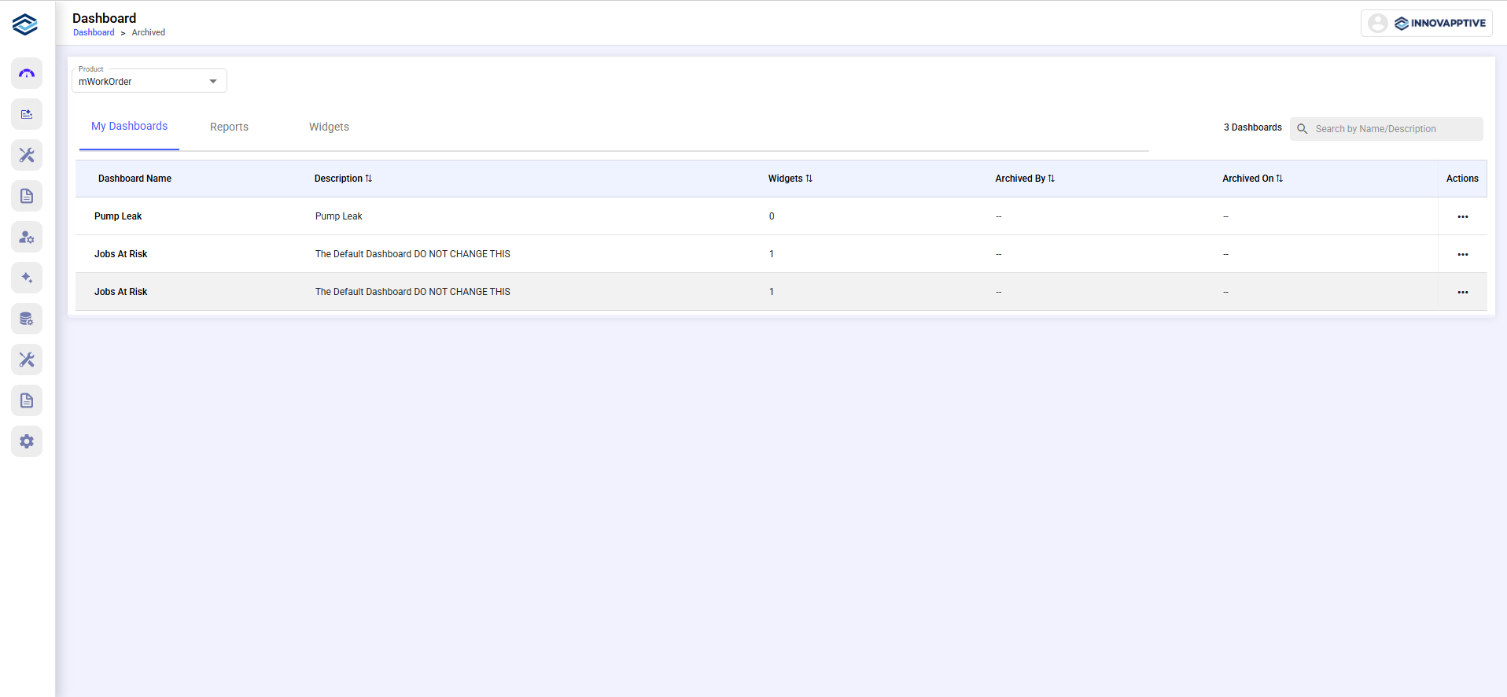Open the Innovapptive user profile button
This screenshot has width=1507, height=697.
click(1426, 24)
